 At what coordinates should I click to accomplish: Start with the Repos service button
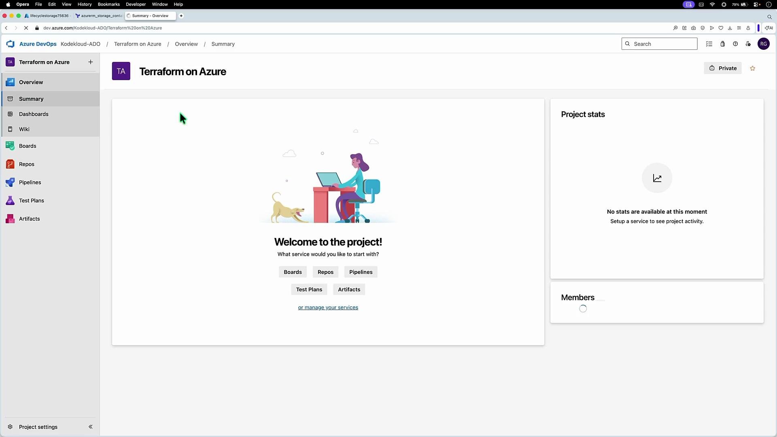(325, 272)
